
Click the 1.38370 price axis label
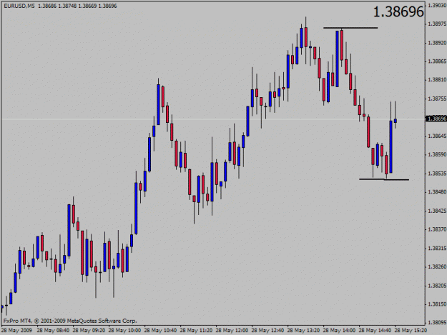[x=437, y=229]
